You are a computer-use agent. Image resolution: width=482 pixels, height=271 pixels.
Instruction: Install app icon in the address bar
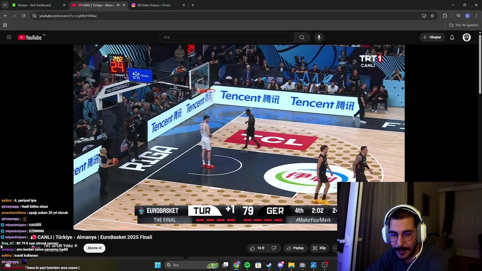pyautogui.click(x=424, y=16)
